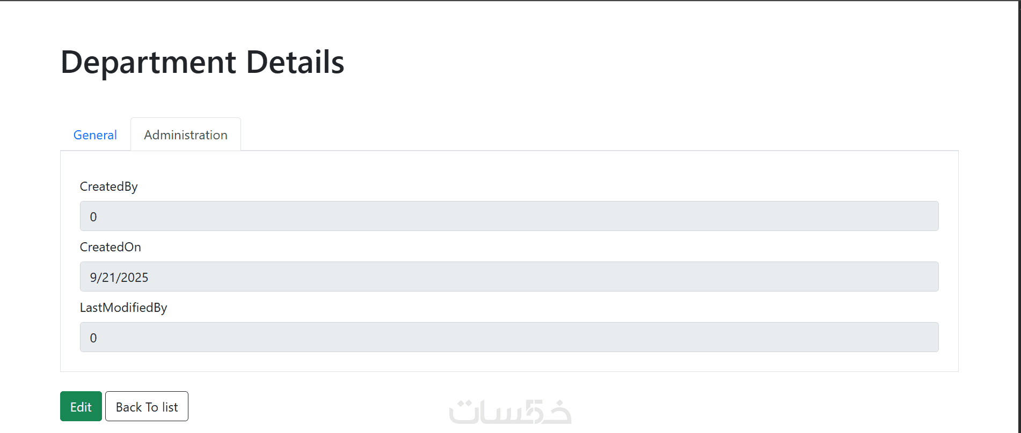Go back using Back To list

tap(147, 407)
